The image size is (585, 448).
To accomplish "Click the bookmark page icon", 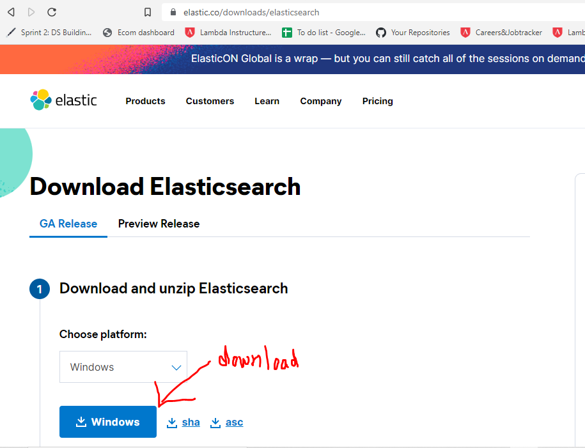I will coord(148,12).
